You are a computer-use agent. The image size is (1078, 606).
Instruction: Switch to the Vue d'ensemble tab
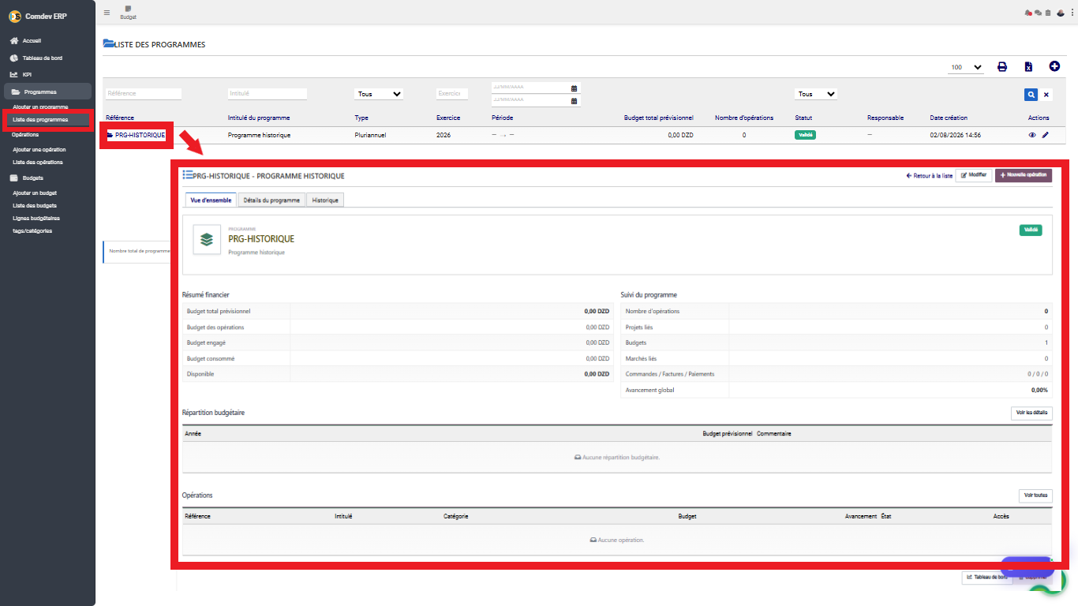[211, 200]
